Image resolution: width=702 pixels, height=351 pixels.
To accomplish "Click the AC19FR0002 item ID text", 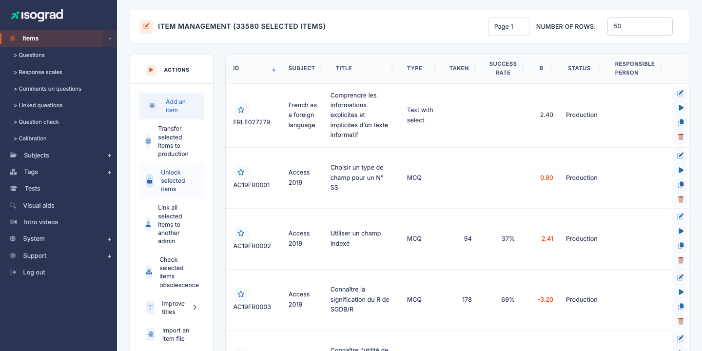I will (252, 246).
